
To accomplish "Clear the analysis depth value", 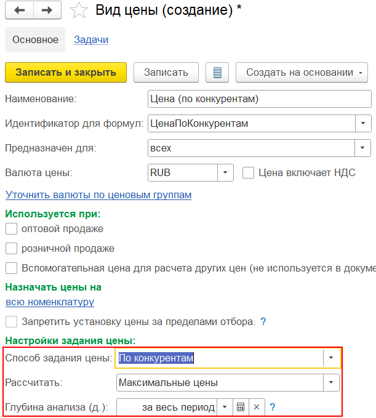I will pos(257,407).
